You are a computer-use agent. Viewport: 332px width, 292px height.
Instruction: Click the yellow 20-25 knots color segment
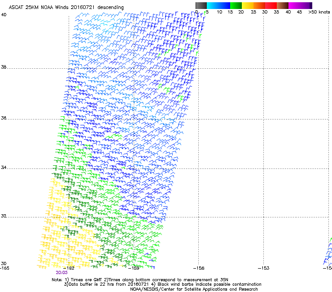[248, 5]
